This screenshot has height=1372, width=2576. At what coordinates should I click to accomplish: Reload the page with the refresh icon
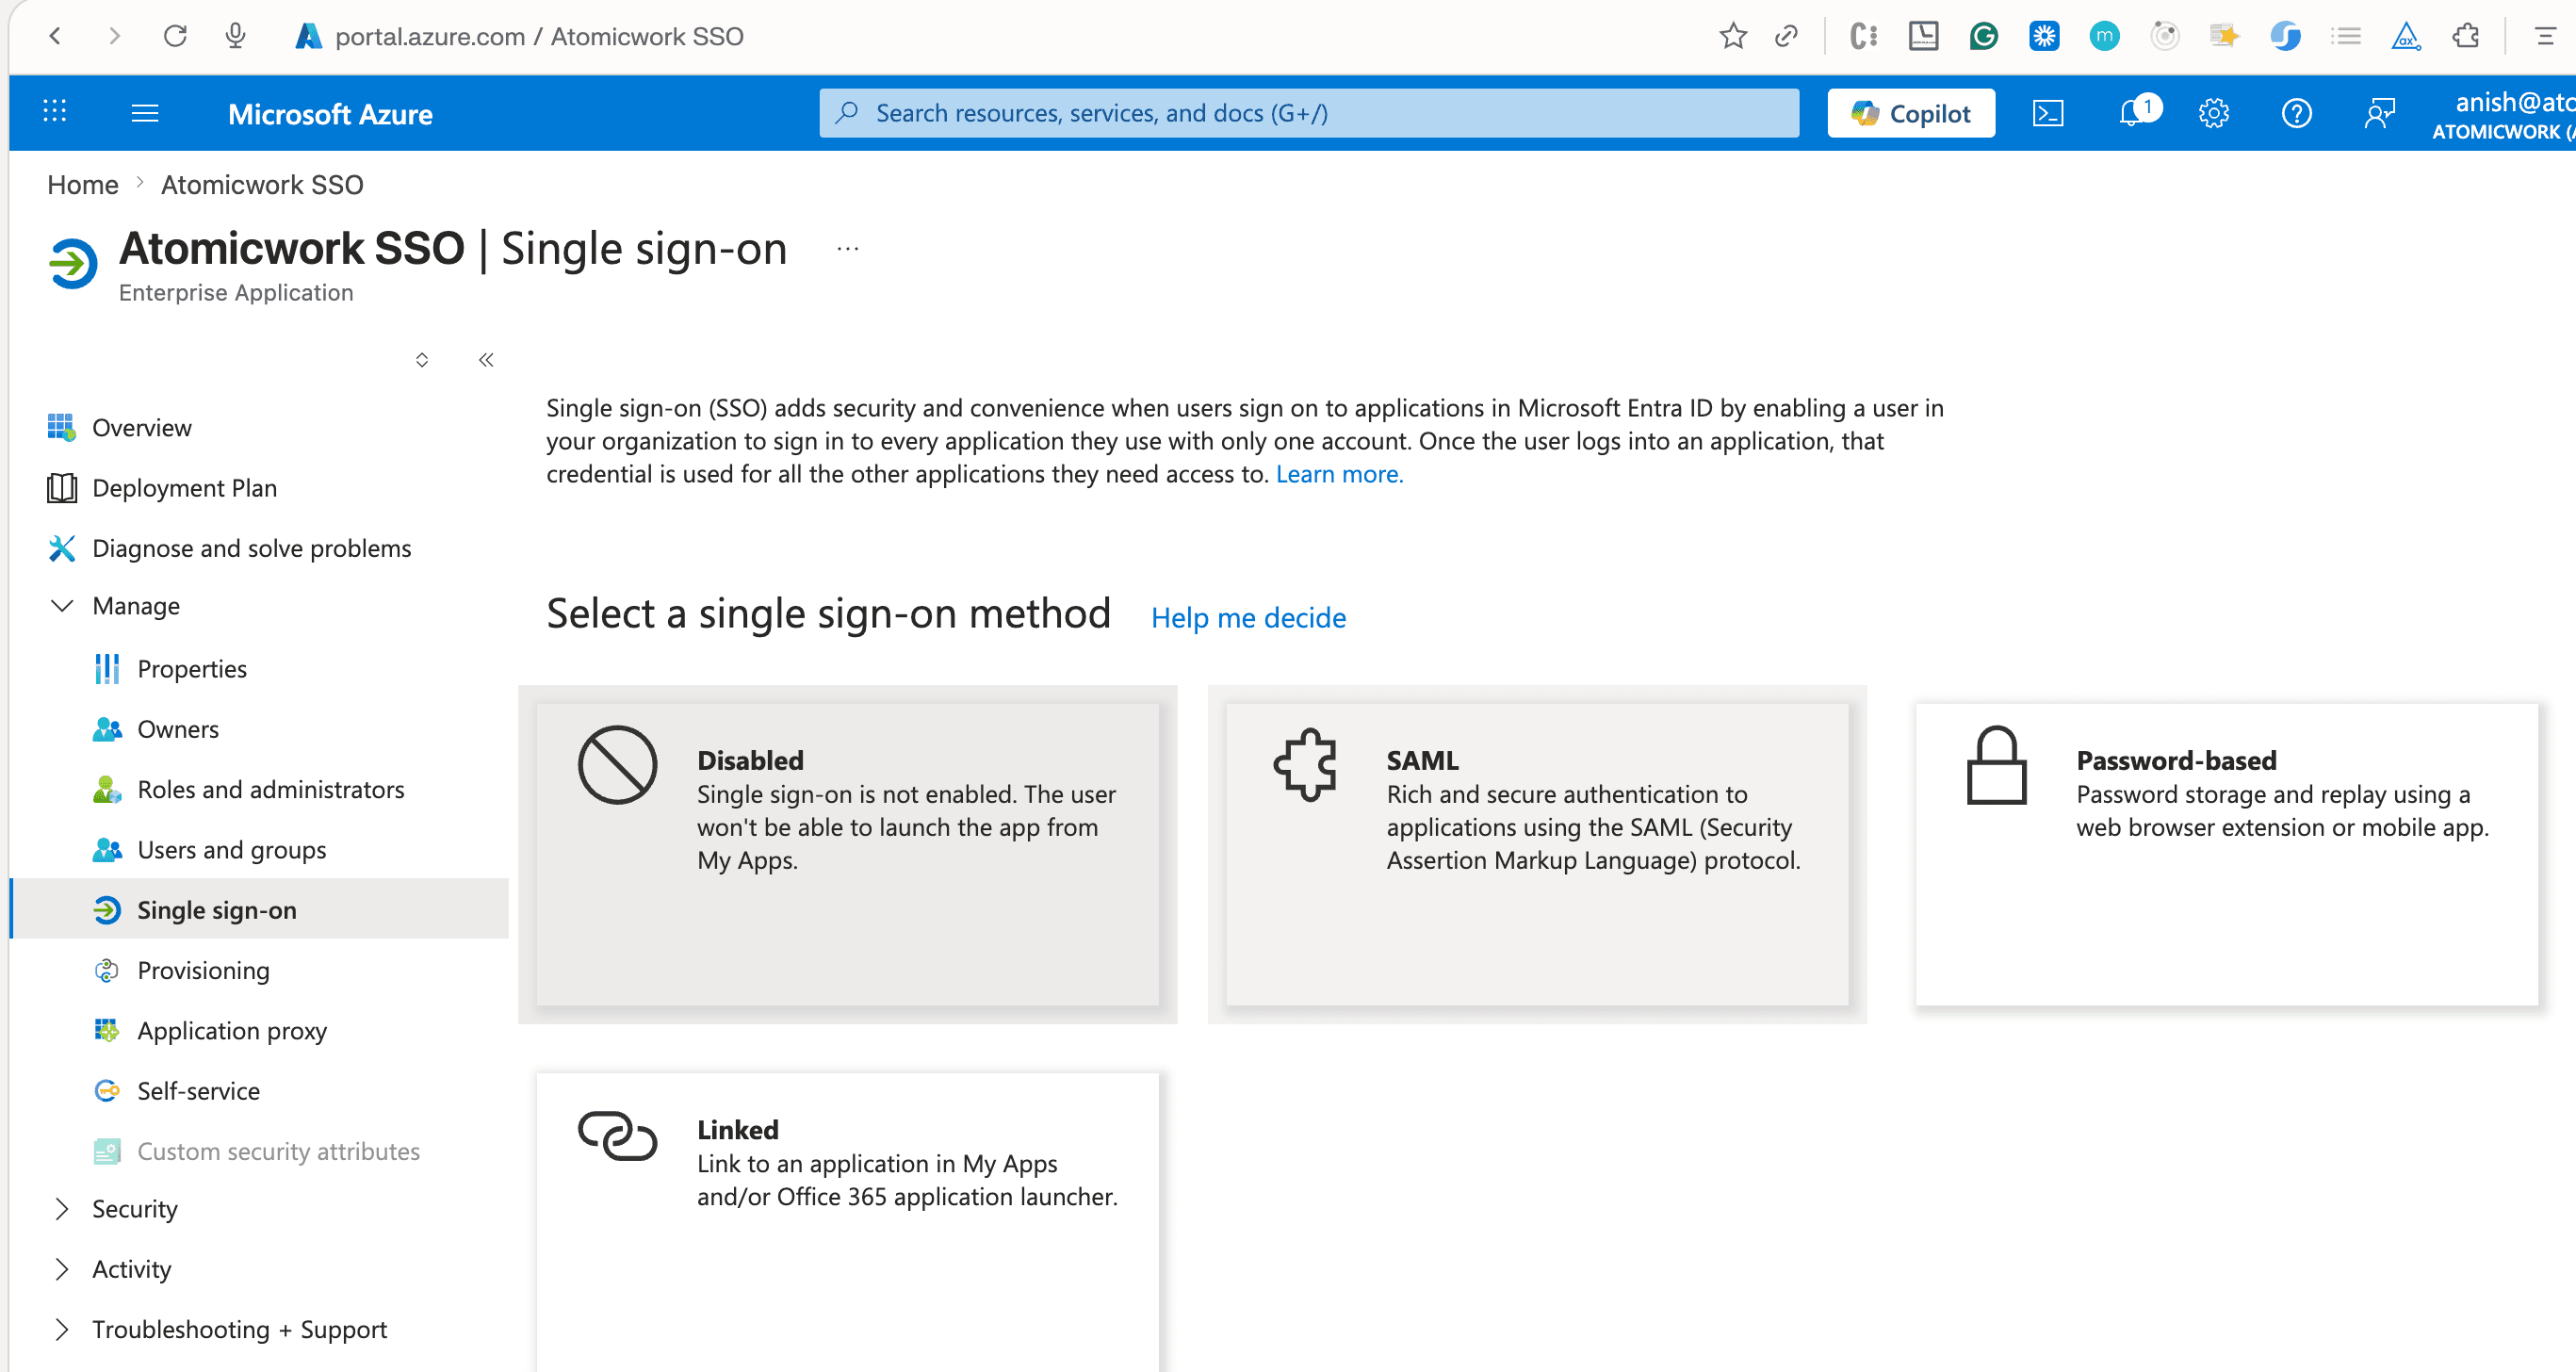click(175, 37)
